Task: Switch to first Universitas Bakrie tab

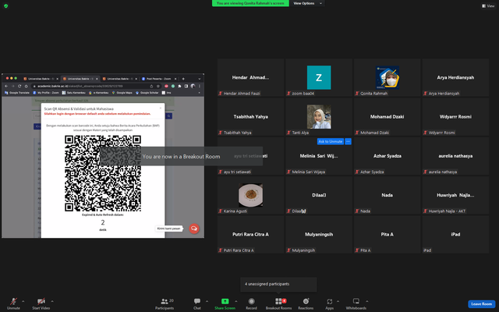Action: coord(40,79)
